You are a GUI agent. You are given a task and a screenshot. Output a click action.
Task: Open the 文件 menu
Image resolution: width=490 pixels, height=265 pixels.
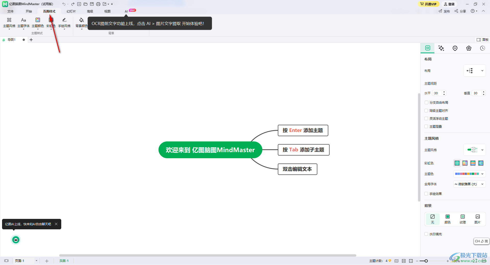pos(10,11)
